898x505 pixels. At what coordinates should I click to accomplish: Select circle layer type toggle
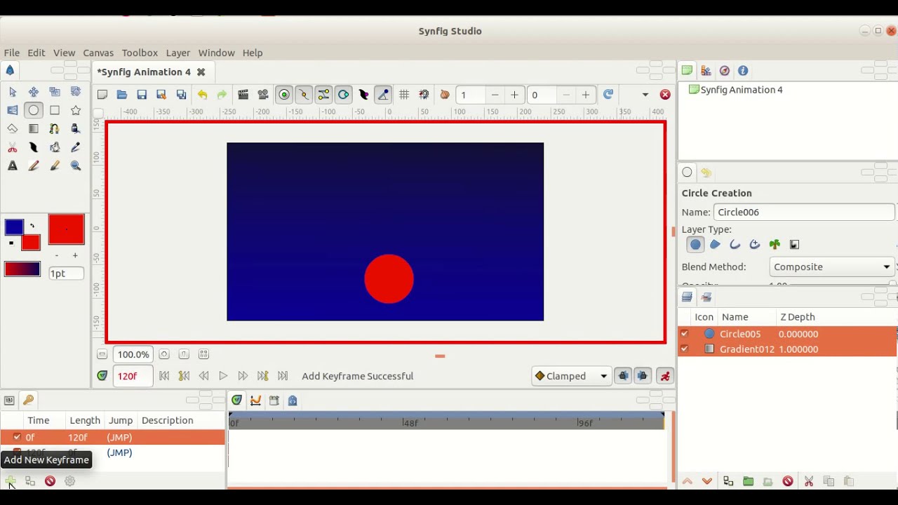coord(695,244)
